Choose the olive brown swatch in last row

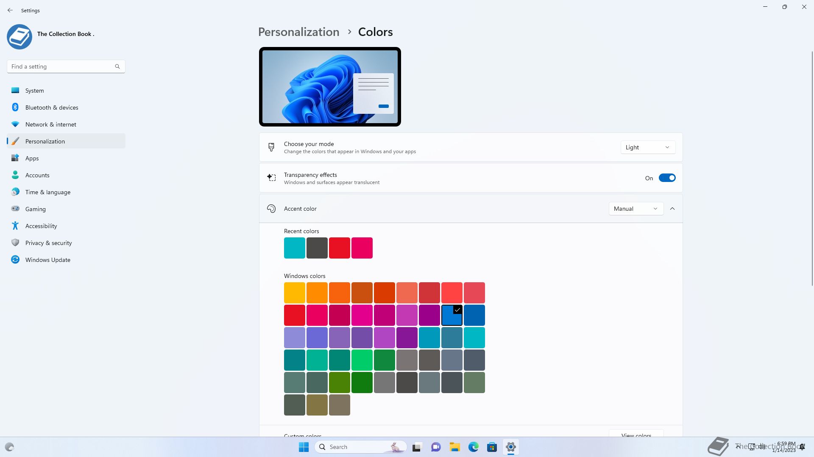(x=317, y=405)
